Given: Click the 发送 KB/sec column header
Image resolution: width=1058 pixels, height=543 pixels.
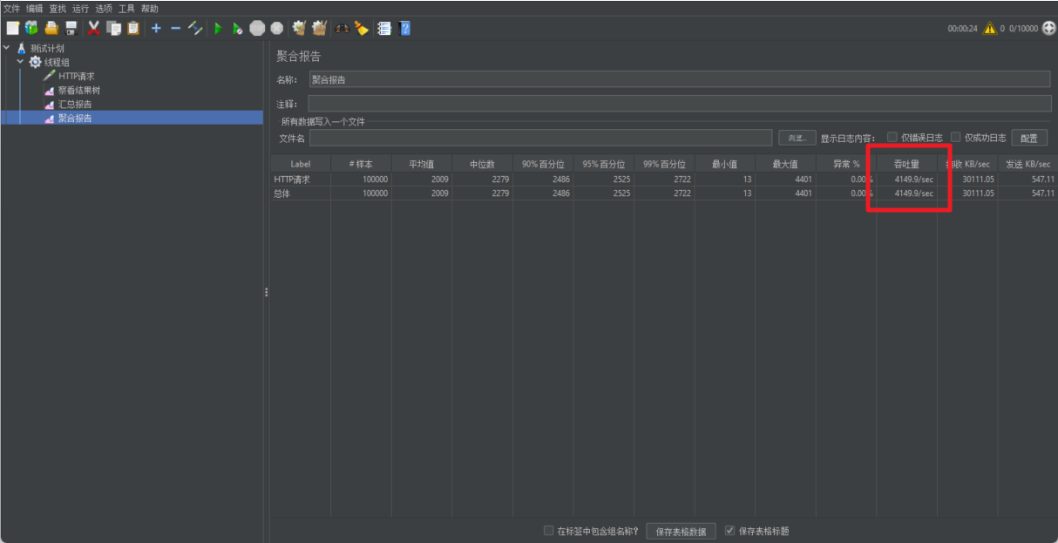Looking at the screenshot, I should pyautogui.click(x=1027, y=164).
